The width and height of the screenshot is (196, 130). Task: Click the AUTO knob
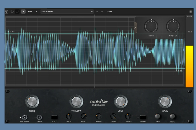pyautogui.click(x=113, y=116)
